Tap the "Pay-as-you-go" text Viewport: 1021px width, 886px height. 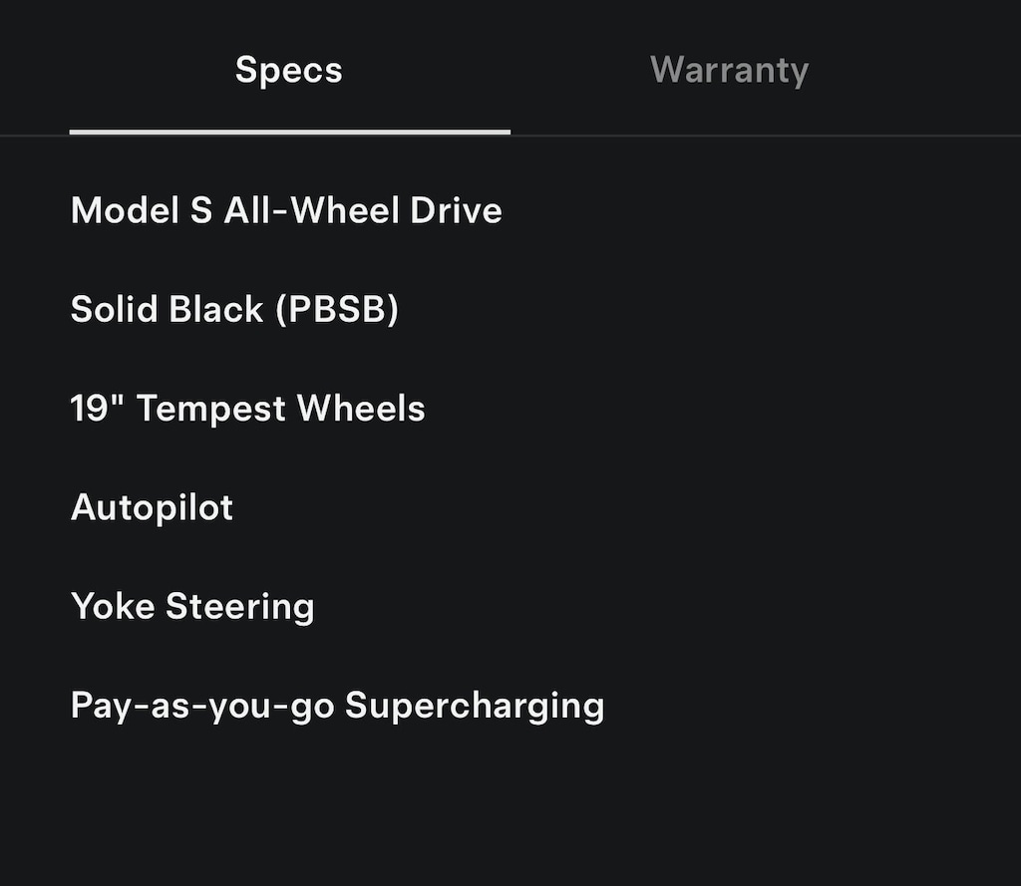click(x=201, y=706)
